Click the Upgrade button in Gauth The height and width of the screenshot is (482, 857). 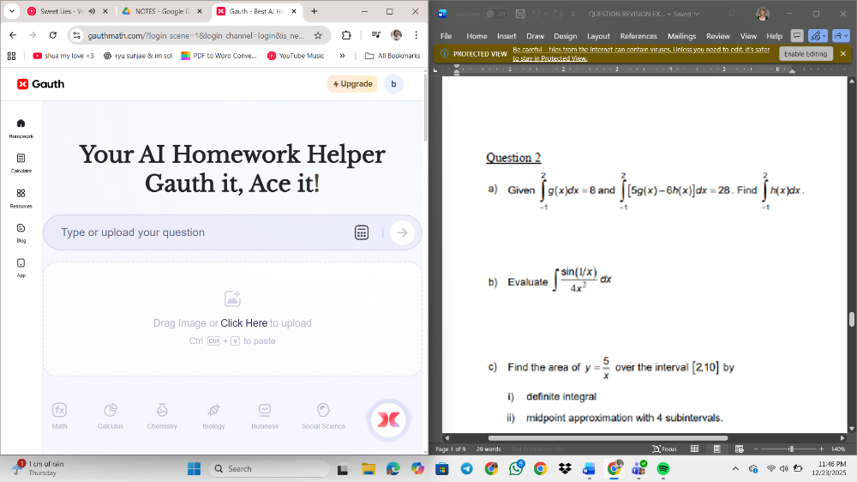[x=352, y=84]
